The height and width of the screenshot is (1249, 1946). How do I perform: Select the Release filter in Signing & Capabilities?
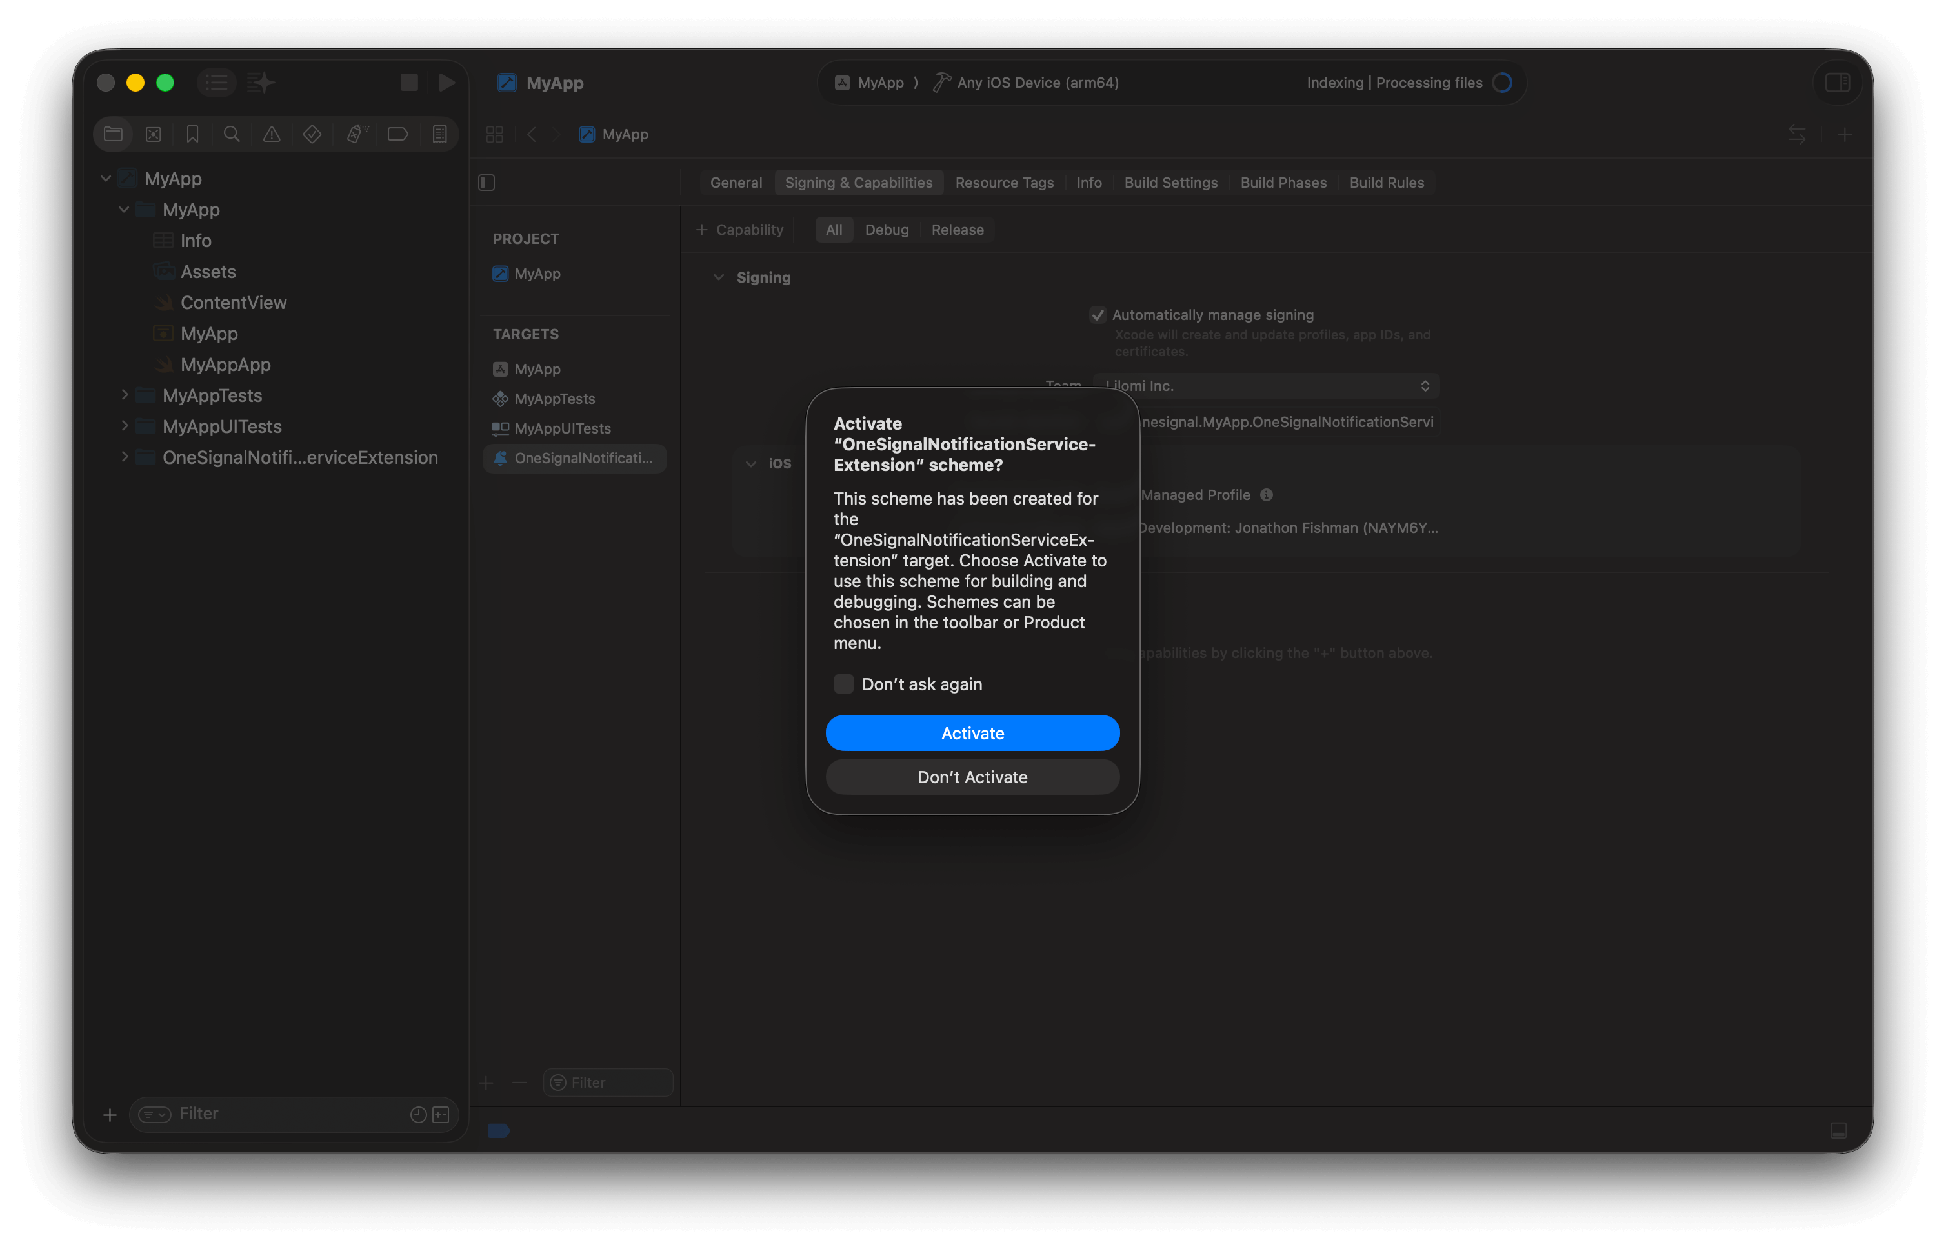coord(957,230)
